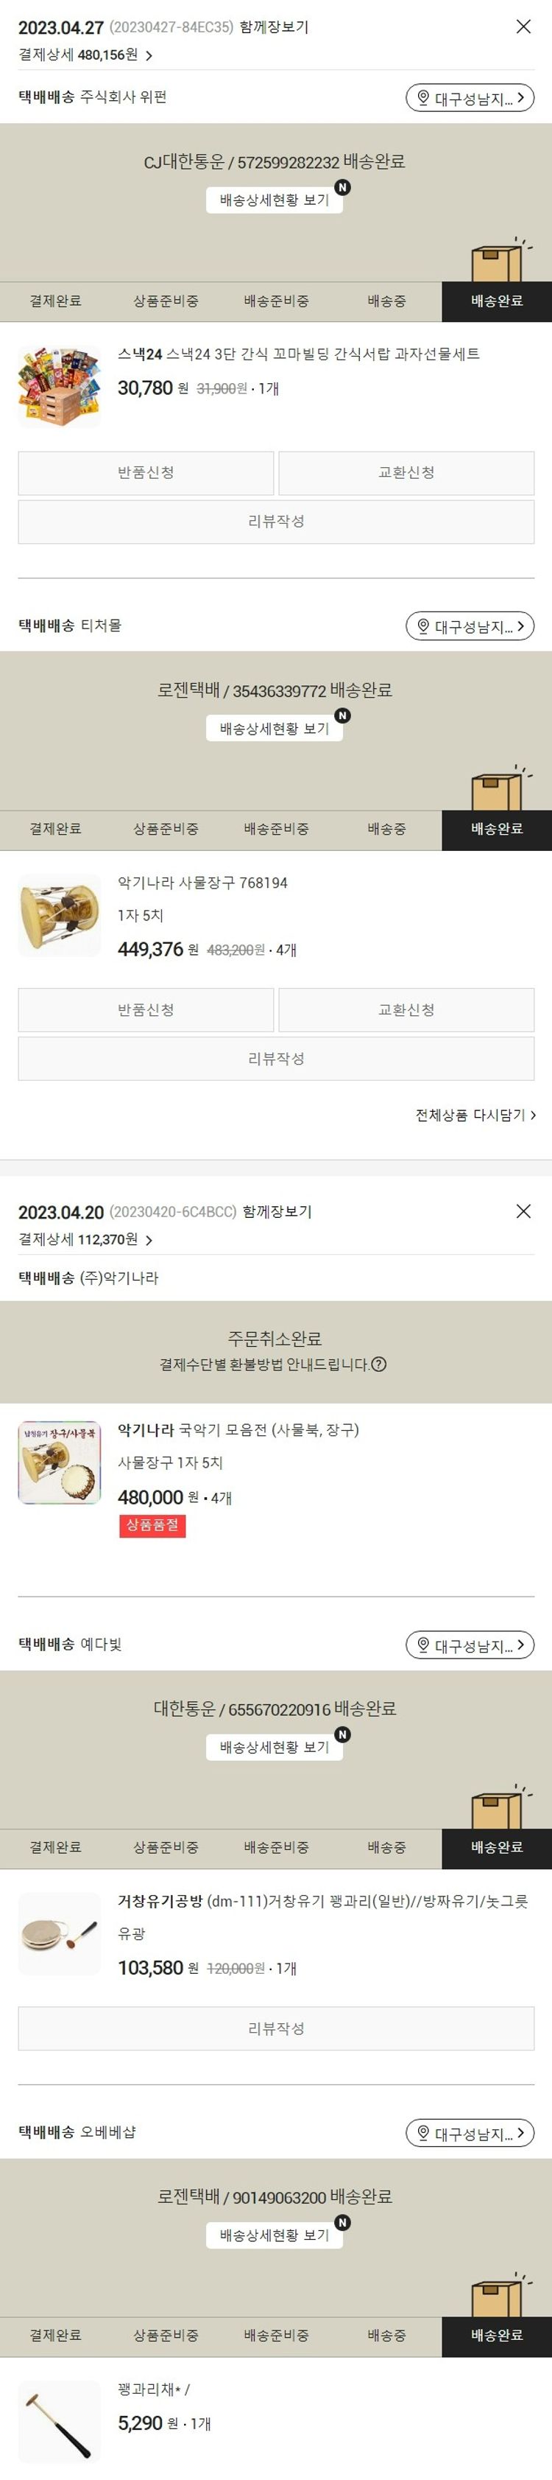552x2480 pixels.
Task: Open 함께장보기 for the 2023.04.27 order
Action: (274, 27)
